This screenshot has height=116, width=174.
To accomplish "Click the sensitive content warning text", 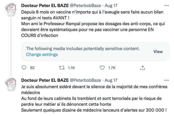I will tap(83, 49).
